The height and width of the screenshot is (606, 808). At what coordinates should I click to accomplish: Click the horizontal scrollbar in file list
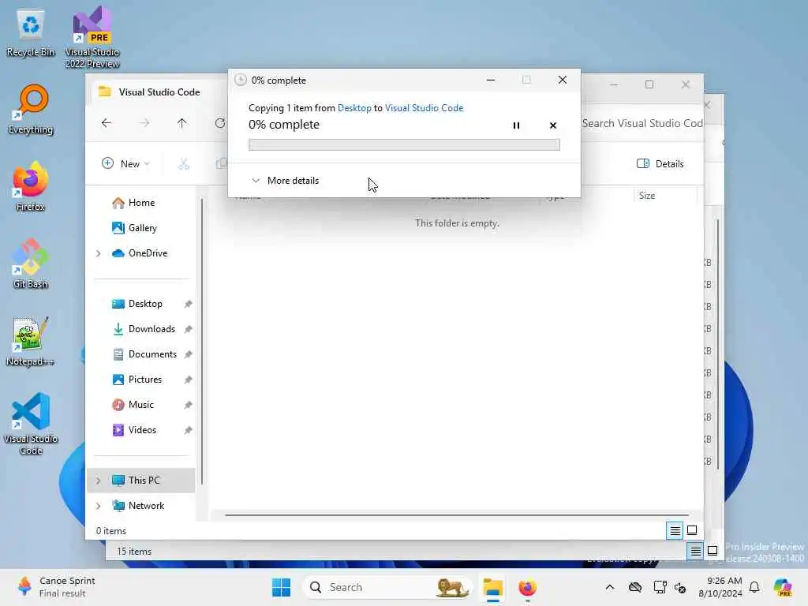457,514
